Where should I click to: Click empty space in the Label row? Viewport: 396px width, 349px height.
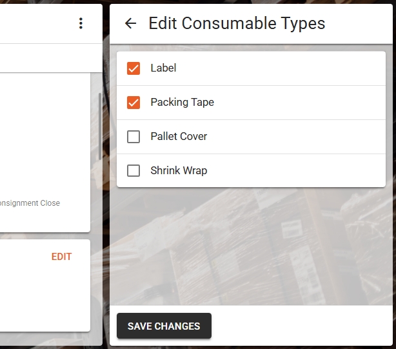tap(281, 68)
